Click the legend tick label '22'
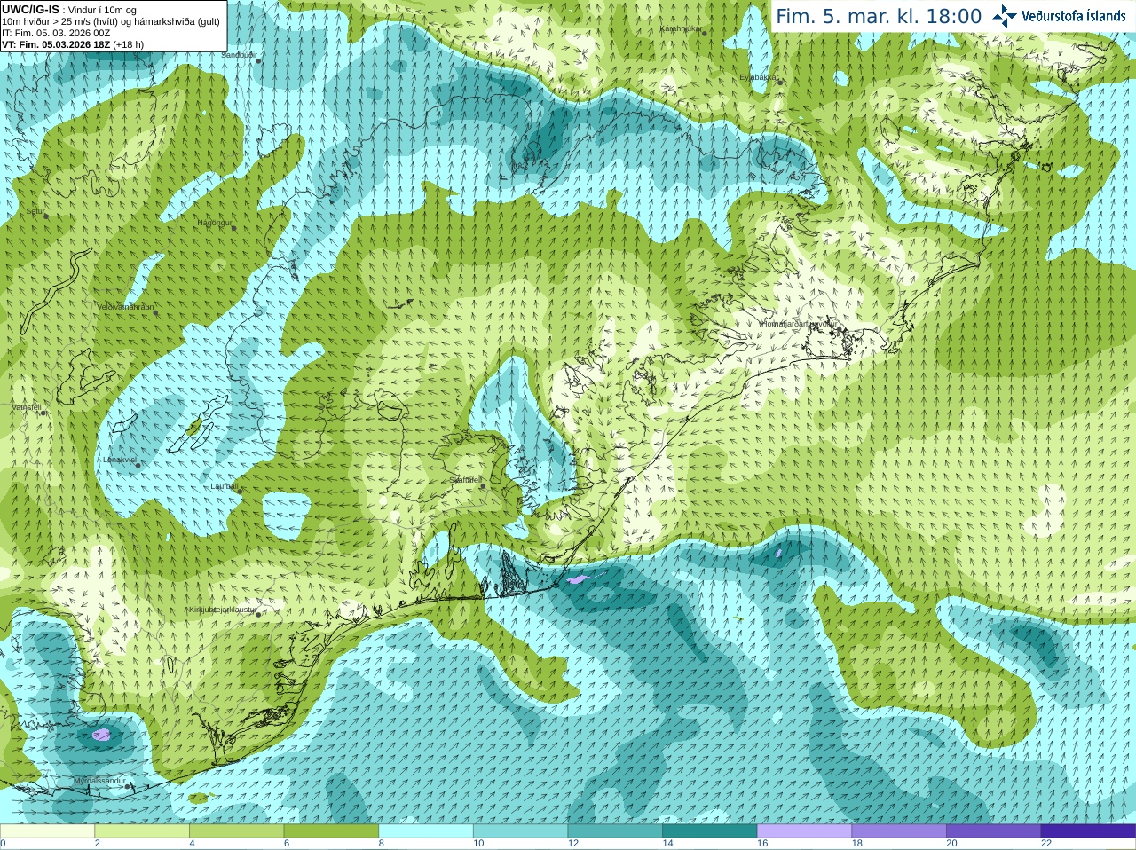The height and width of the screenshot is (850, 1136). (1046, 844)
